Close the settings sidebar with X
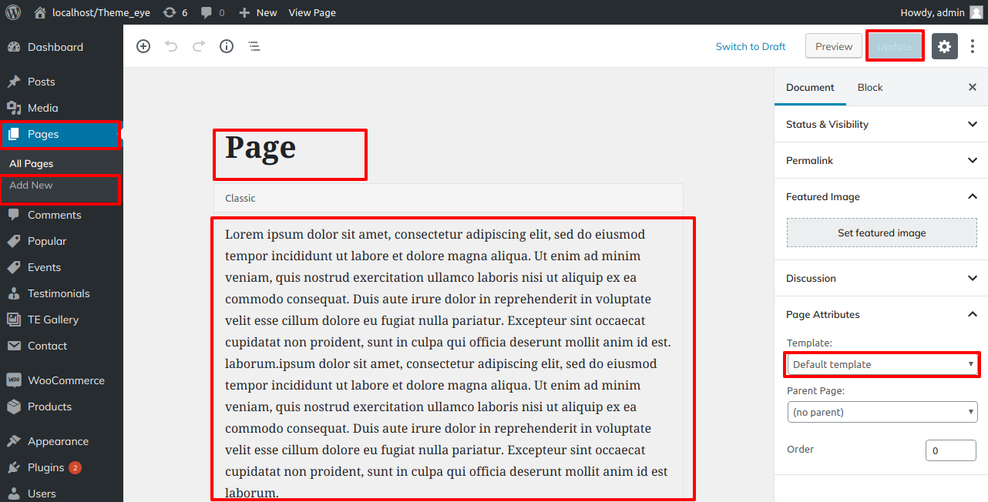Screen dimensions: 988x502 click(973, 87)
